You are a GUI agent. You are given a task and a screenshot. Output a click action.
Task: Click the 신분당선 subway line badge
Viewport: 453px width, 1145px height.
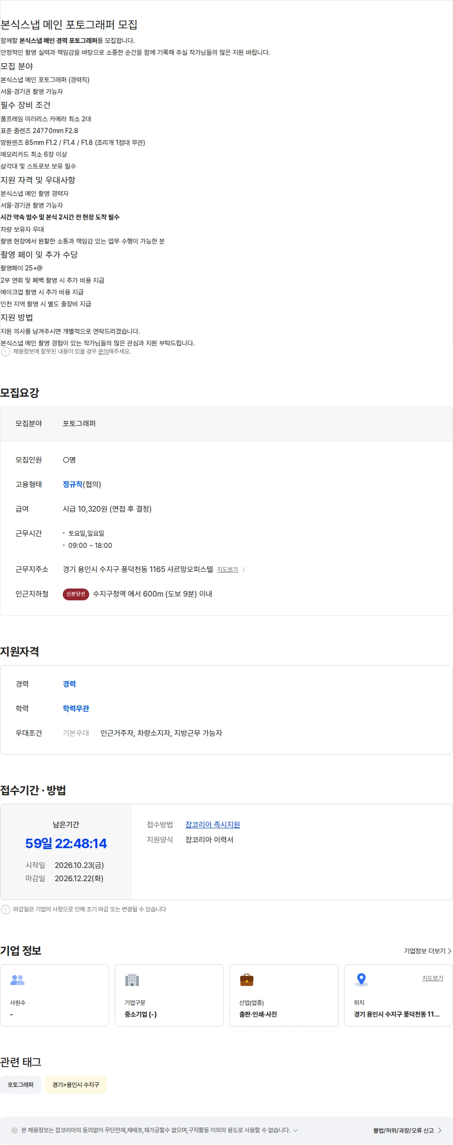(x=76, y=594)
